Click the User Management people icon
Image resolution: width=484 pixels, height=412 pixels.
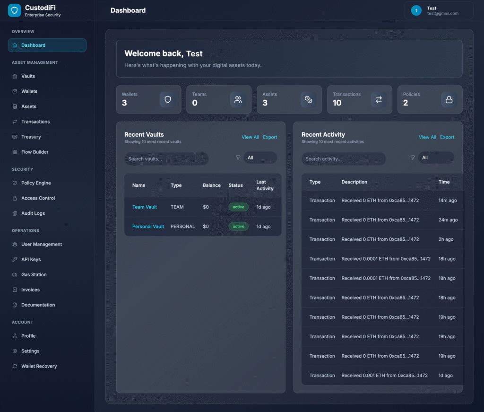tap(15, 244)
